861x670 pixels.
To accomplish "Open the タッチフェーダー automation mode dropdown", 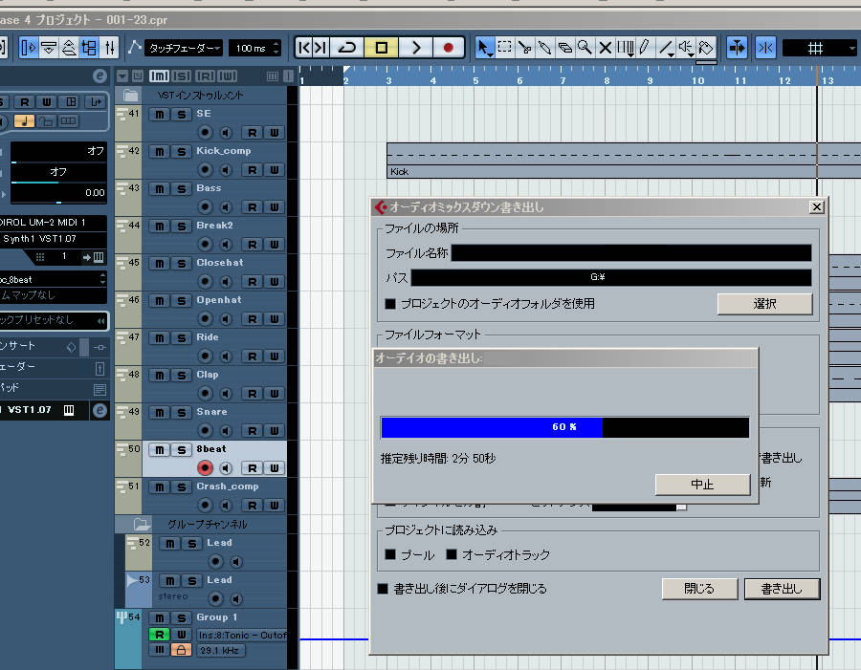I will pos(184,49).
